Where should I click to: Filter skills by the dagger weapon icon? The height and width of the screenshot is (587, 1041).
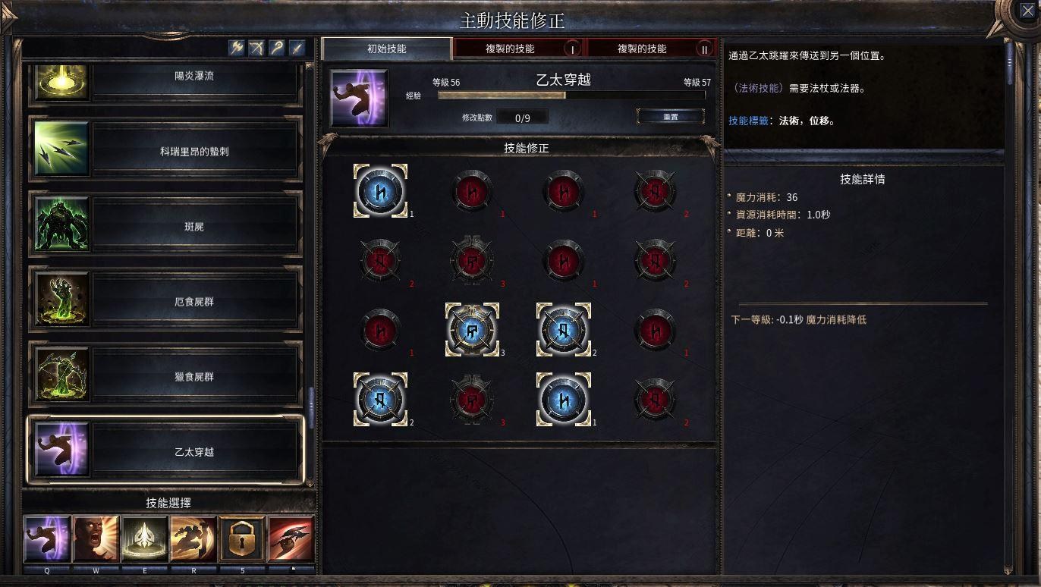click(297, 47)
